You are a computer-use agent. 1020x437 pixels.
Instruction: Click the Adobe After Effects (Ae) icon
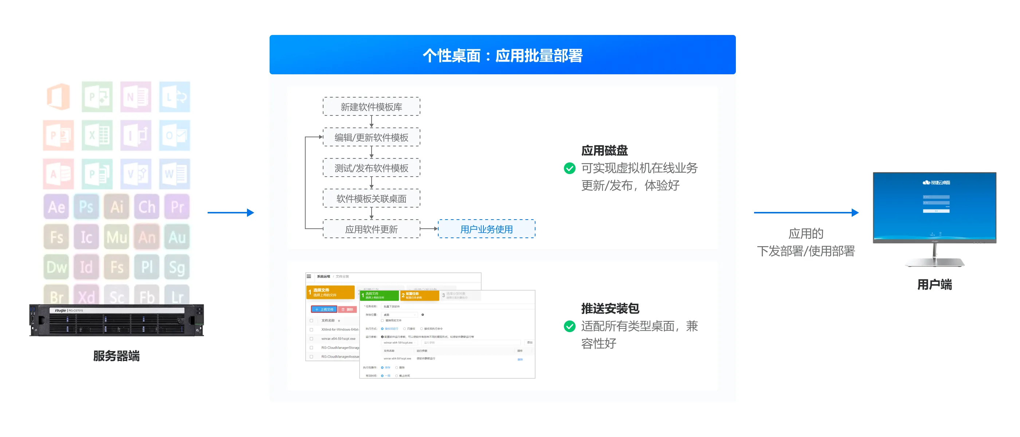[56, 206]
